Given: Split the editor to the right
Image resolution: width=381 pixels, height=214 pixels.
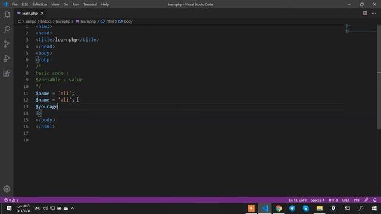Looking at the screenshot, I should (x=365, y=13).
